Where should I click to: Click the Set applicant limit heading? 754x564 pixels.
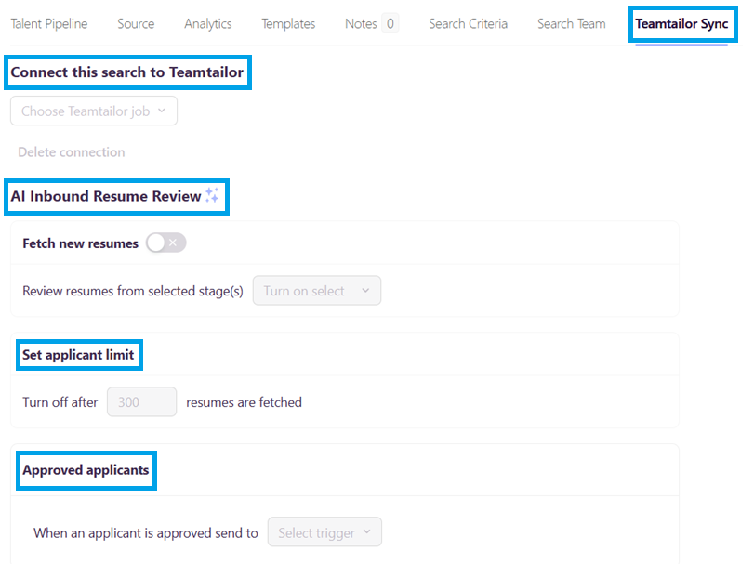click(78, 355)
